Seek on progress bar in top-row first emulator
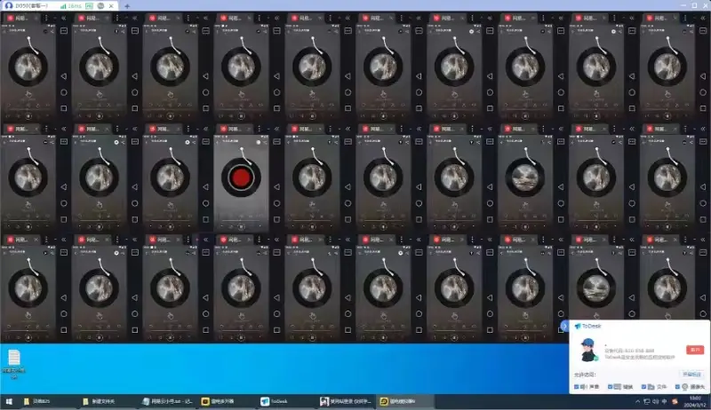This screenshot has width=711, height=410. coord(28,108)
